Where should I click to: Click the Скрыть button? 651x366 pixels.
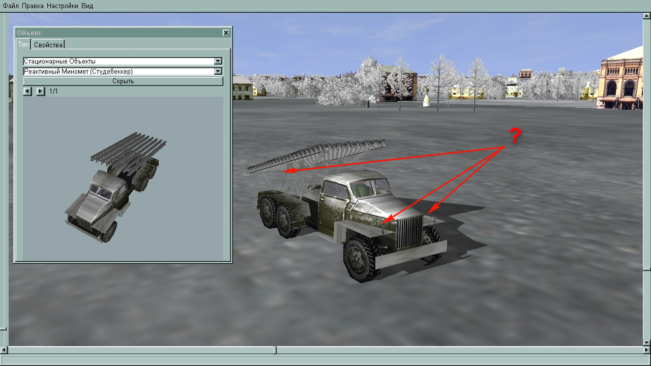coord(123,81)
